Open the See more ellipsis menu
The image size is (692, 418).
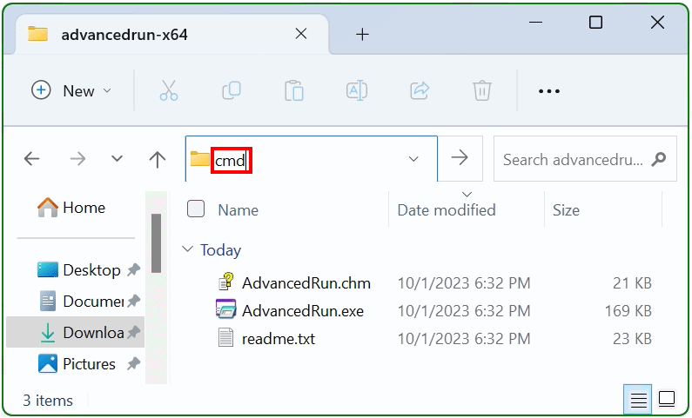click(548, 90)
